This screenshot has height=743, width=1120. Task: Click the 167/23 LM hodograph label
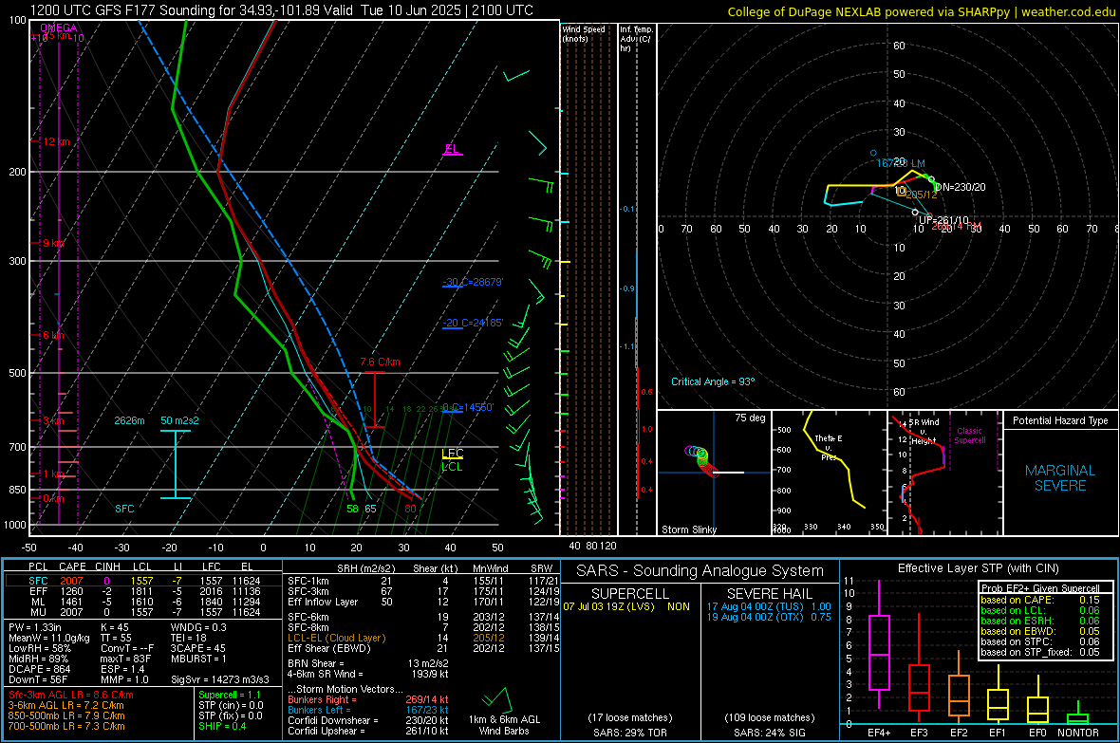pyautogui.click(x=901, y=163)
